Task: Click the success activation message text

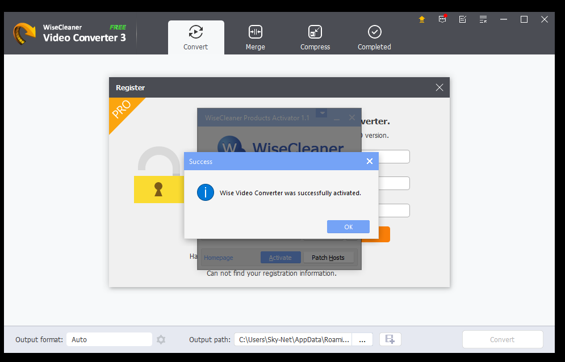Action: 290,193
